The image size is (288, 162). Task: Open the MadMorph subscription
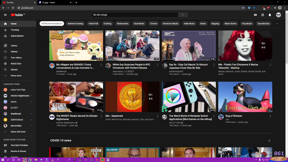pos(18,114)
